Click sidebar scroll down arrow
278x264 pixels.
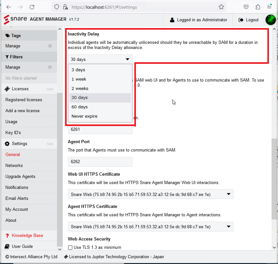[60, 249]
